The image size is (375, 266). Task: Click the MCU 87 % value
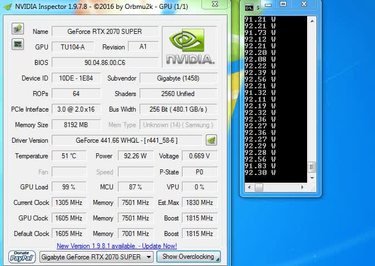(x=135, y=187)
